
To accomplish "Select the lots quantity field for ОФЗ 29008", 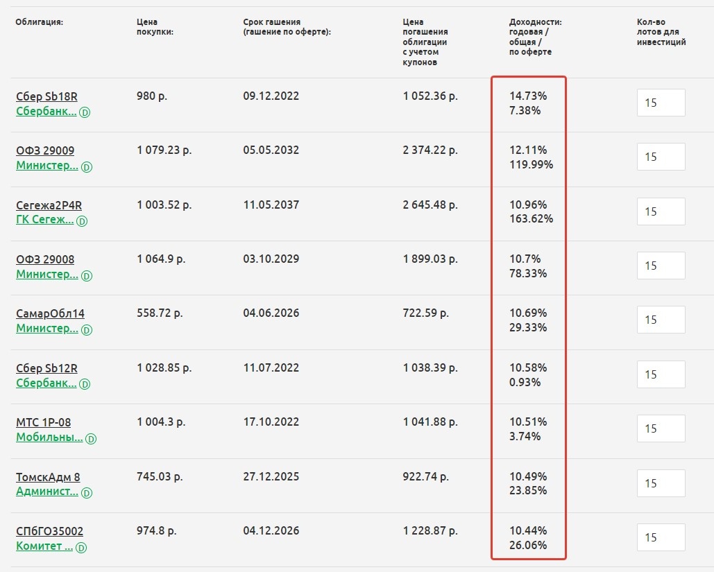I will coord(661,266).
